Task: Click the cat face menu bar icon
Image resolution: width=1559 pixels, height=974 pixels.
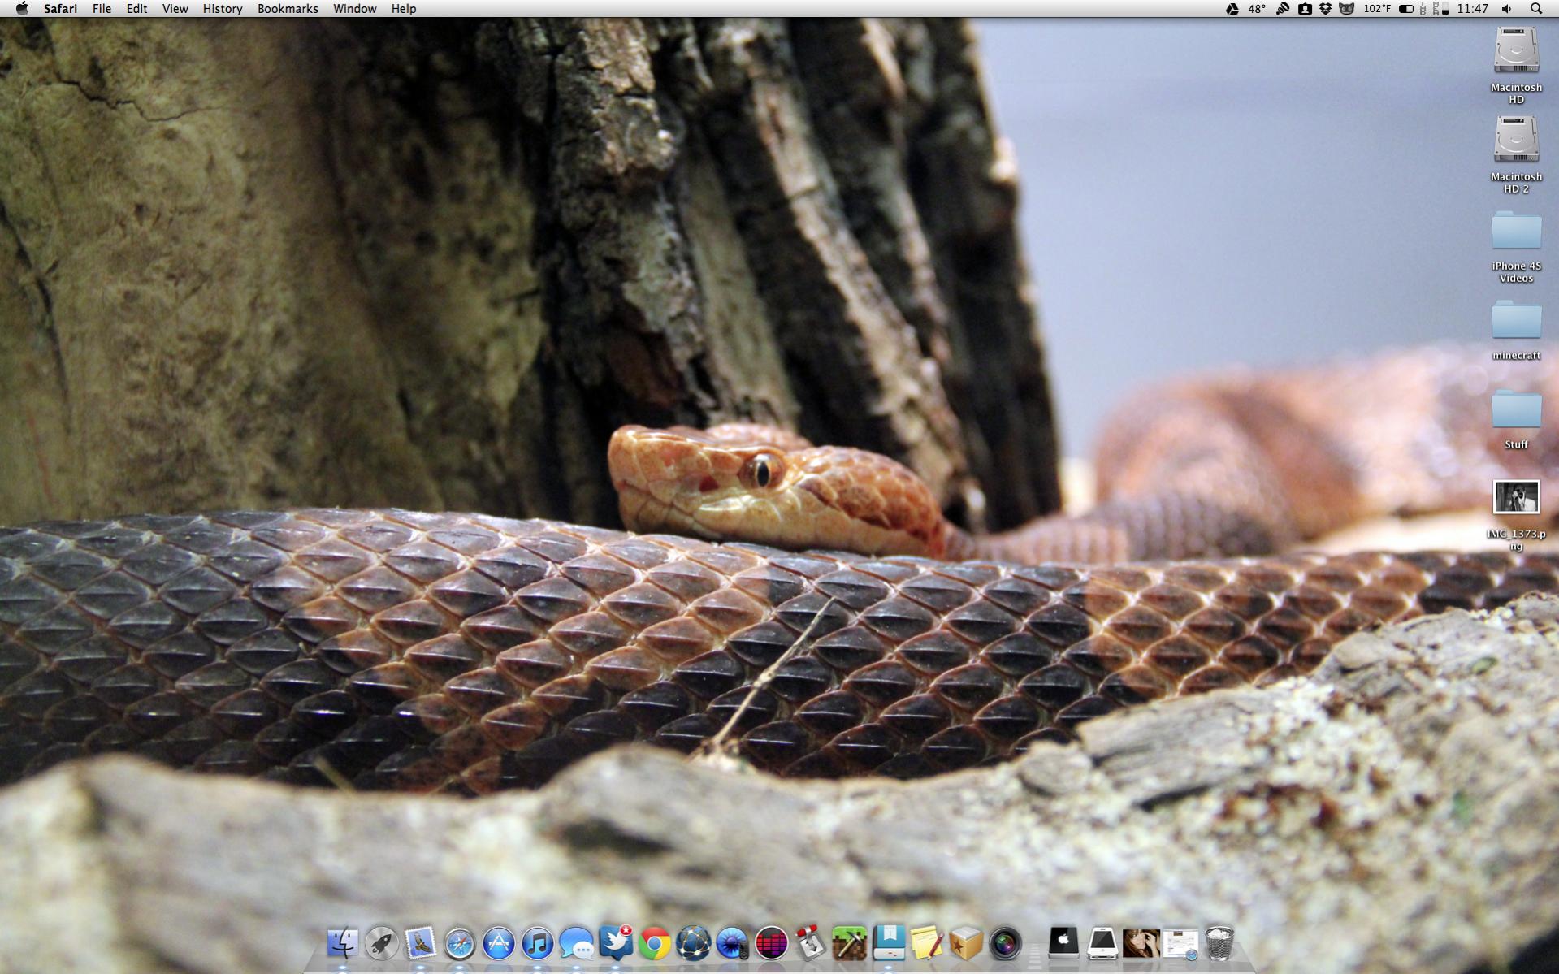Action: 1346,9
